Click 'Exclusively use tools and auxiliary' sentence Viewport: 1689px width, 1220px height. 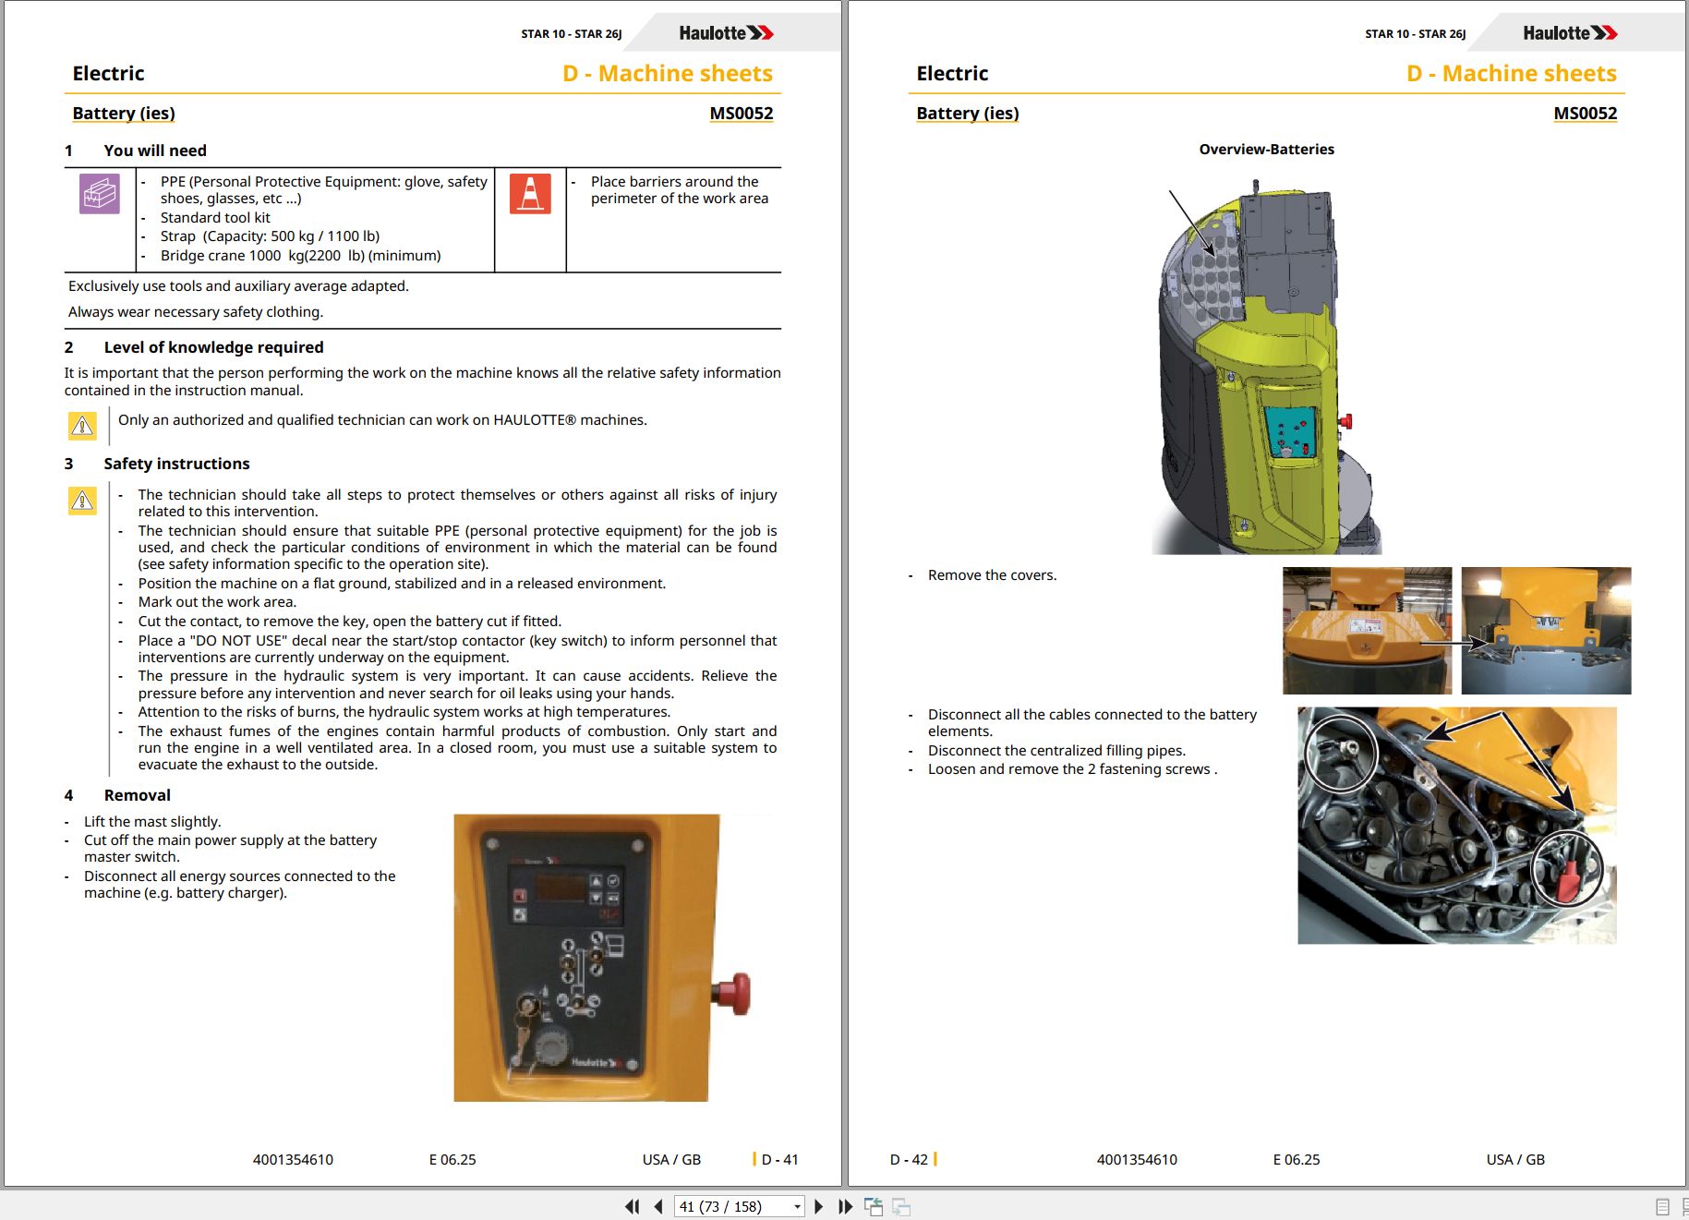238,286
